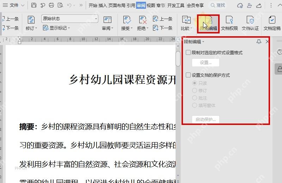Click the ruler indent marker
282x183 pixels.
19,40
